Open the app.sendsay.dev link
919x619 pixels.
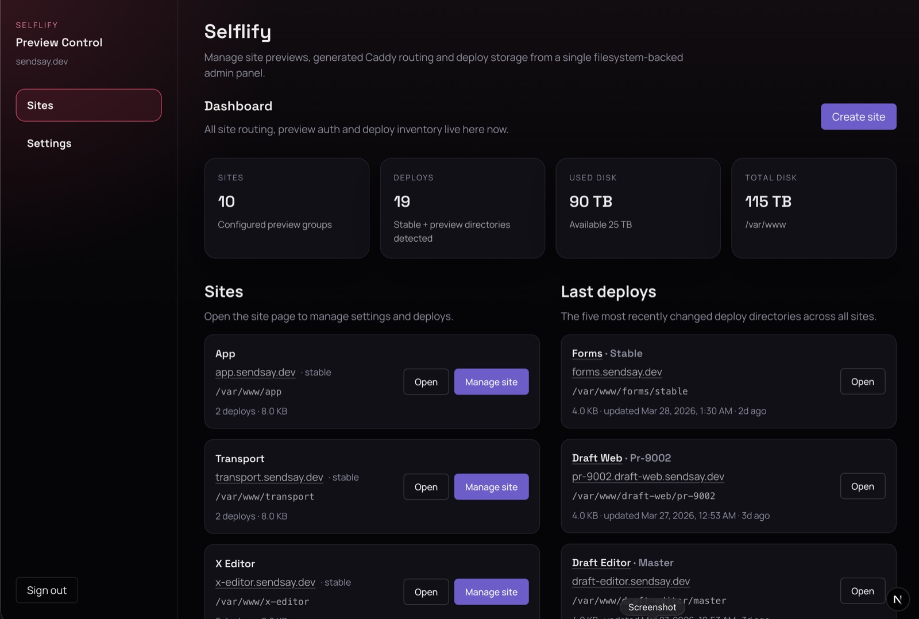pos(255,372)
